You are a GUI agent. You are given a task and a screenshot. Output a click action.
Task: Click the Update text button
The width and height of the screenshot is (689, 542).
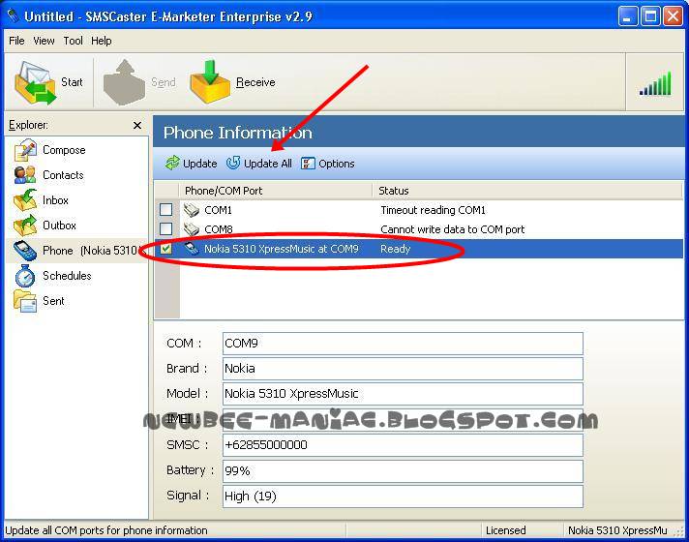point(200,164)
